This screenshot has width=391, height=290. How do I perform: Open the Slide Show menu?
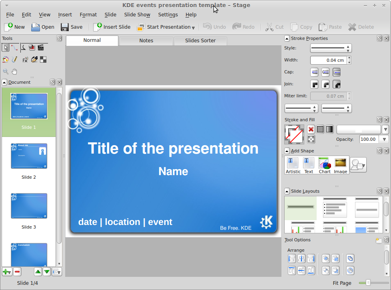pos(137,14)
